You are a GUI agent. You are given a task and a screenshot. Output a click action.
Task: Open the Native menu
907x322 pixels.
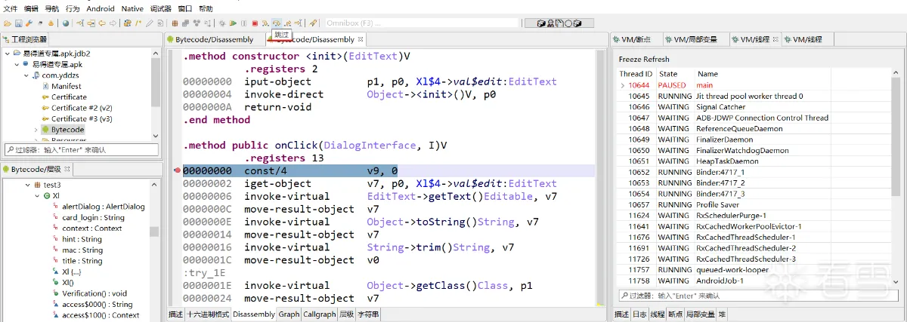click(x=132, y=8)
